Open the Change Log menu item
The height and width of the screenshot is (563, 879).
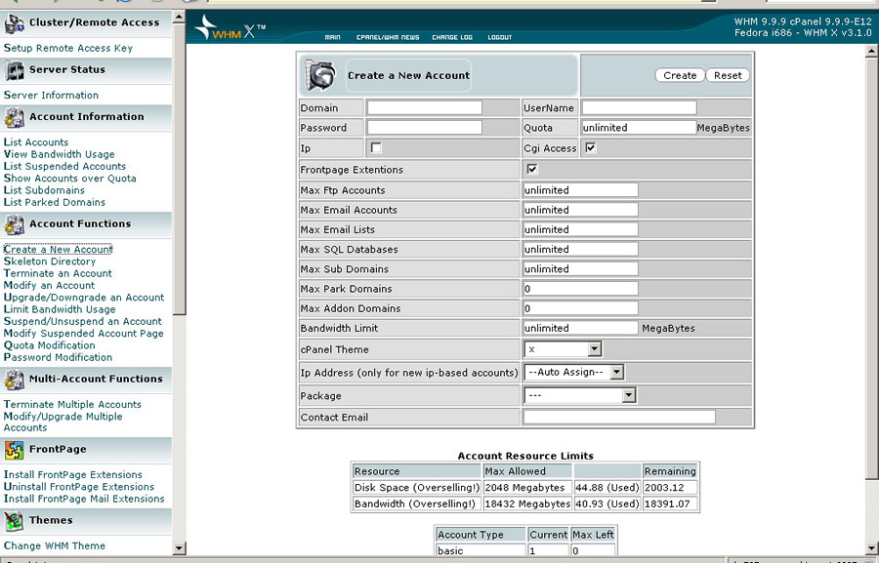coord(452,37)
